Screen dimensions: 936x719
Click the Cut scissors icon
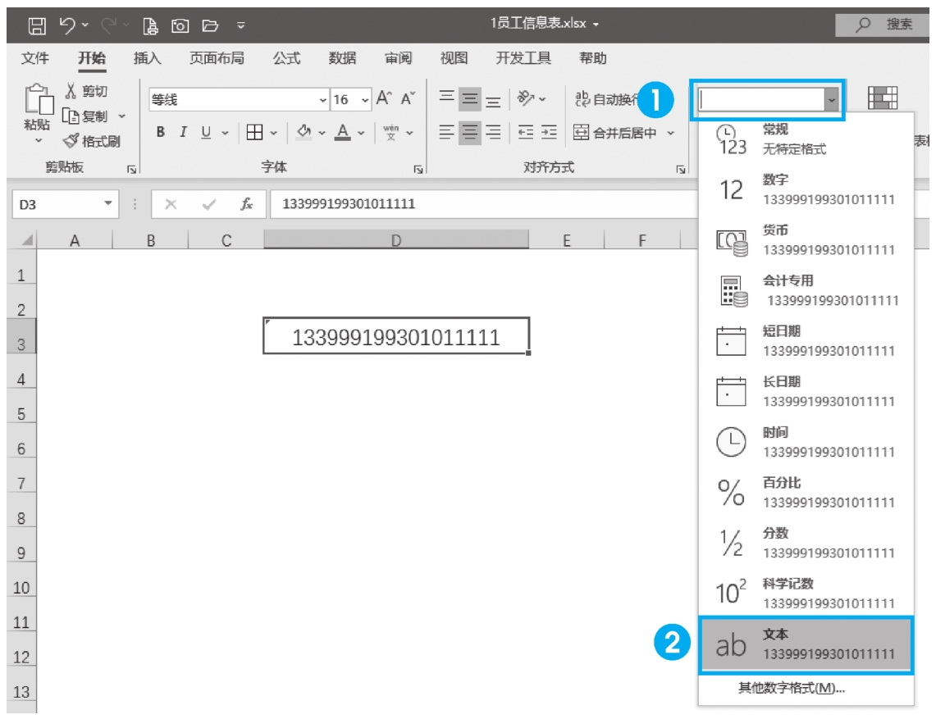tap(71, 91)
